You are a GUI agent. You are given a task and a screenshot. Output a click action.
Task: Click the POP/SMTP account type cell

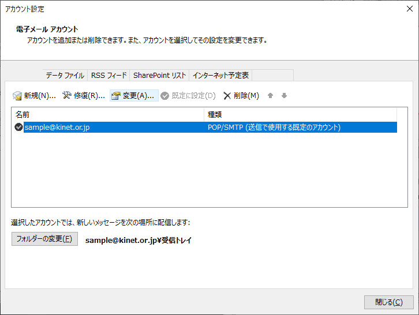click(274, 127)
